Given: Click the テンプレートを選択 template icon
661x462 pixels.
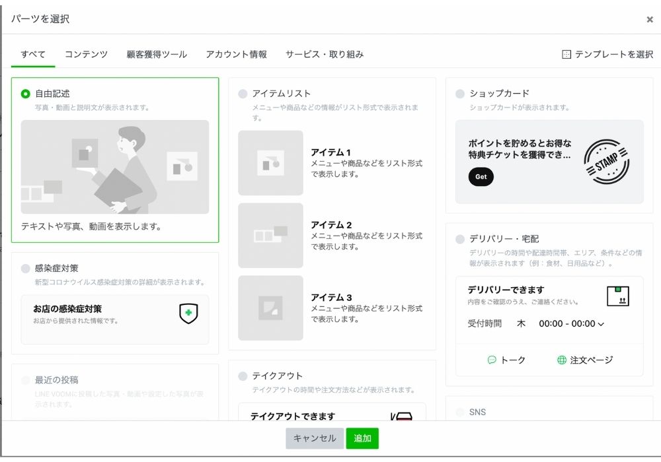Looking at the screenshot, I should click(x=566, y=54).
